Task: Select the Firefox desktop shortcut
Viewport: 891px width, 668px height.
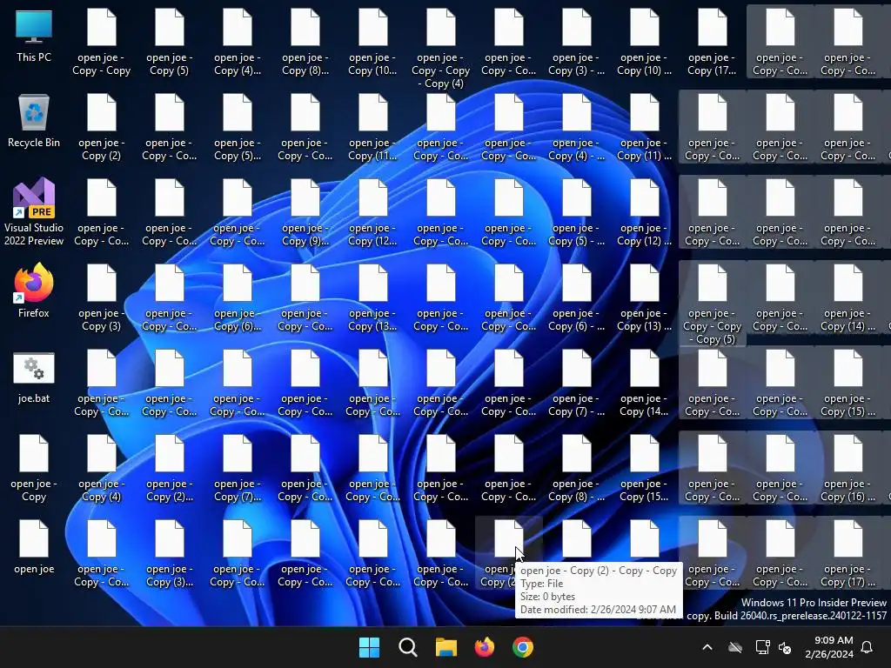Action: [x=34, y=291]
